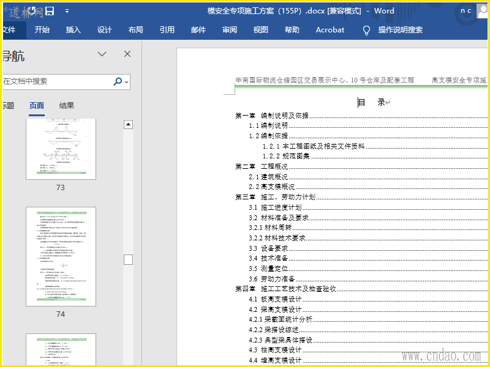
Task: Click TOC entry 3.6 劳动力准备
Action: (x=271, y=279)
